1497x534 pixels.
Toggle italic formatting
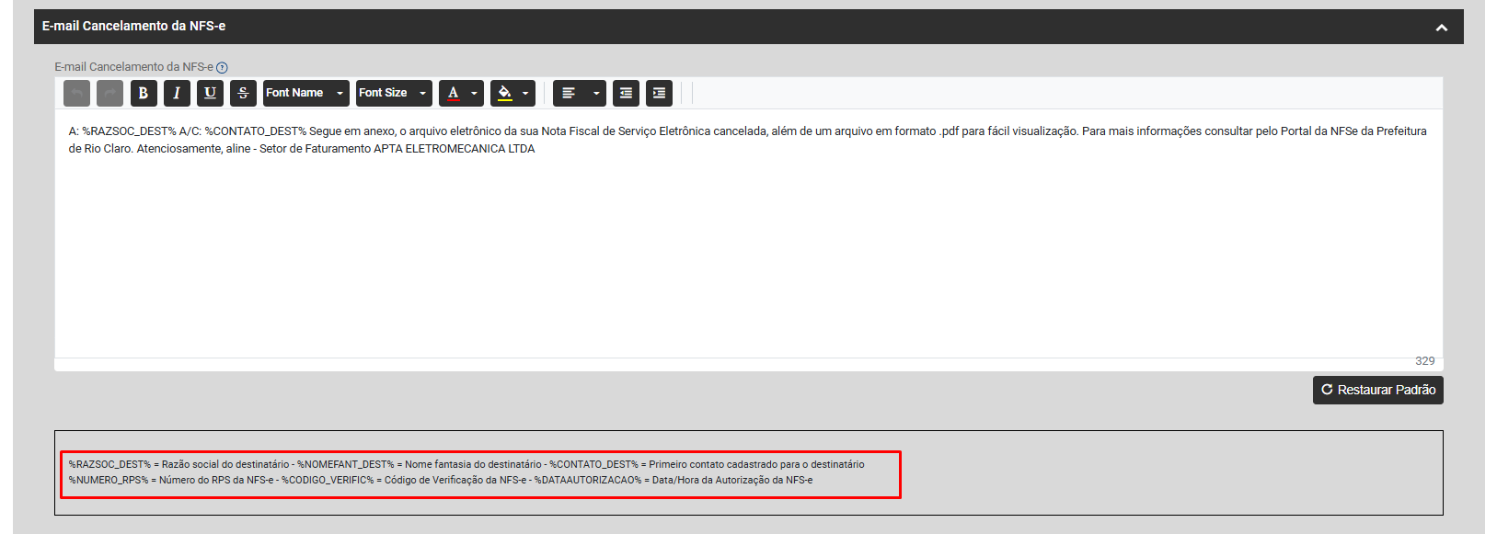177,93
